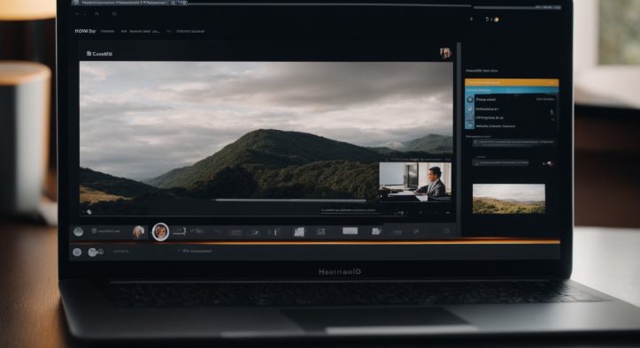Click the vertical scrollbar right of the preview
Viewport: 640px width, 348px height.
click(x=459, y=139)
